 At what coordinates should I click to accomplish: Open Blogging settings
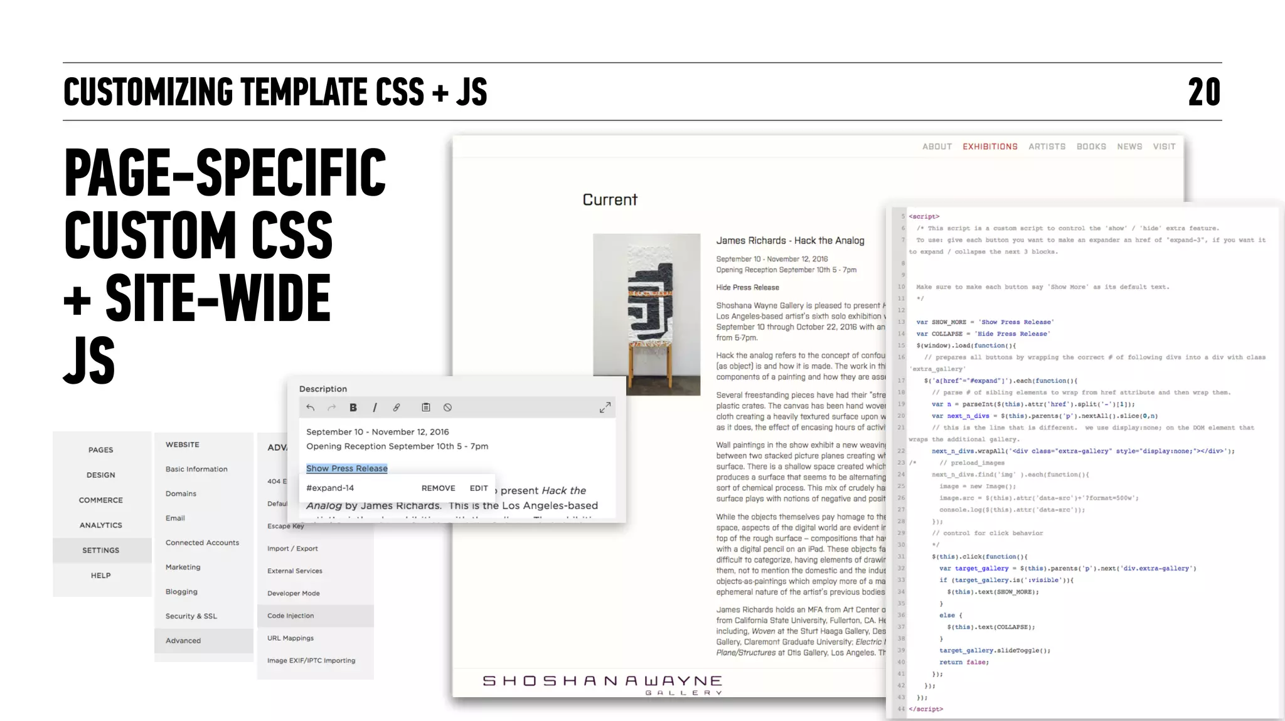click(181, 591)
